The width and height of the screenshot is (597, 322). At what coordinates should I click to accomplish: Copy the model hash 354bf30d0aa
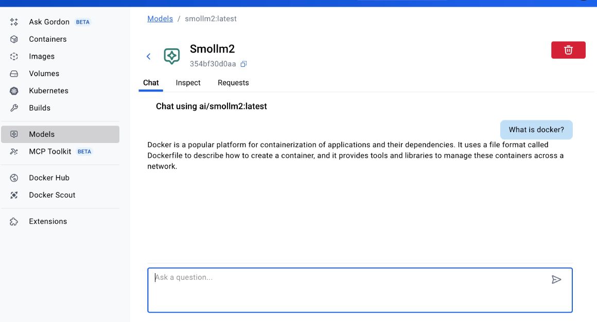243,63
